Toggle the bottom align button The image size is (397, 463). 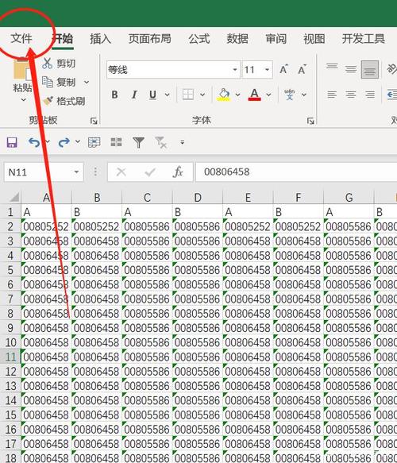370,69
